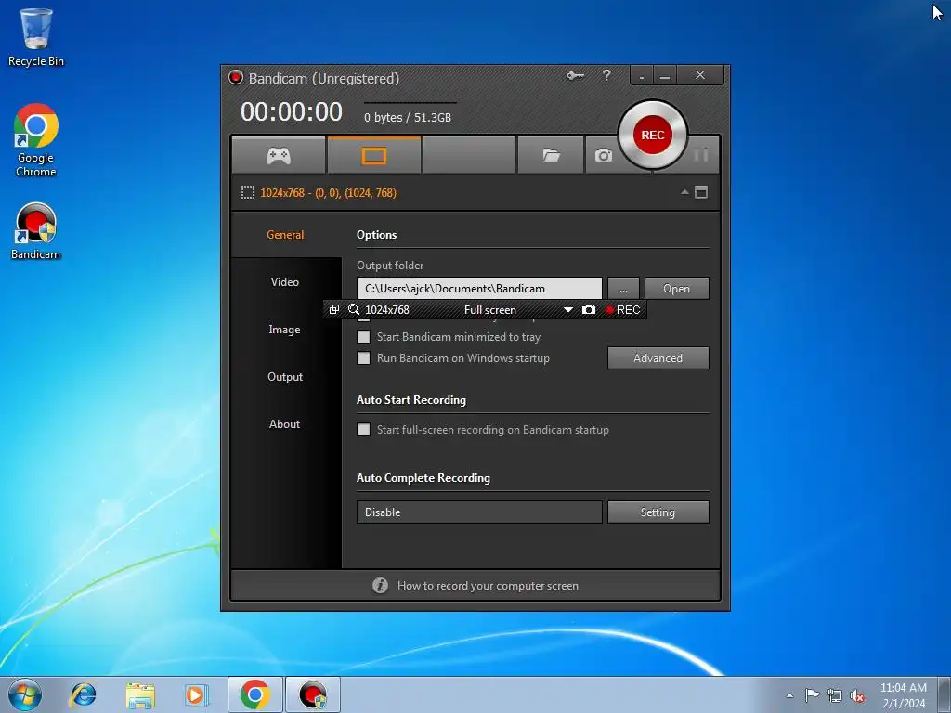The width and height of the screenshot is (951, 713).
Task: Open the General settings tab
Action: (285, 235)
